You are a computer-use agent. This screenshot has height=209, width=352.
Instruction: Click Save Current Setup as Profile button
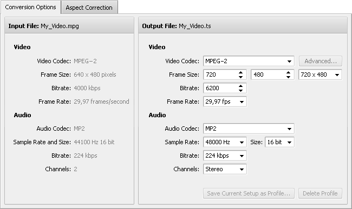(249, 193)
